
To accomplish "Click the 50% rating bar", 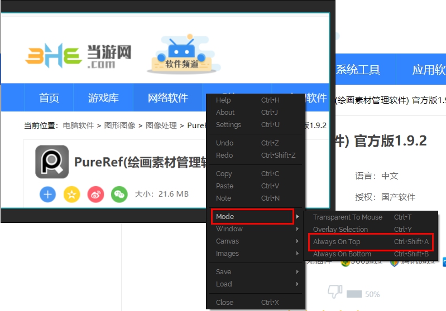I will (x=354, y=294).
